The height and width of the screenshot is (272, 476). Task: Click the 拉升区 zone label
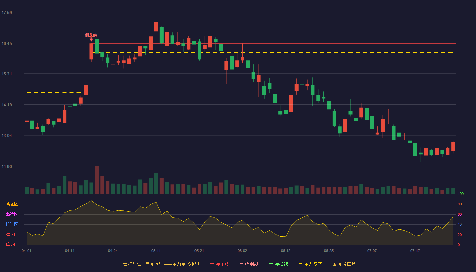click(12, 224)
